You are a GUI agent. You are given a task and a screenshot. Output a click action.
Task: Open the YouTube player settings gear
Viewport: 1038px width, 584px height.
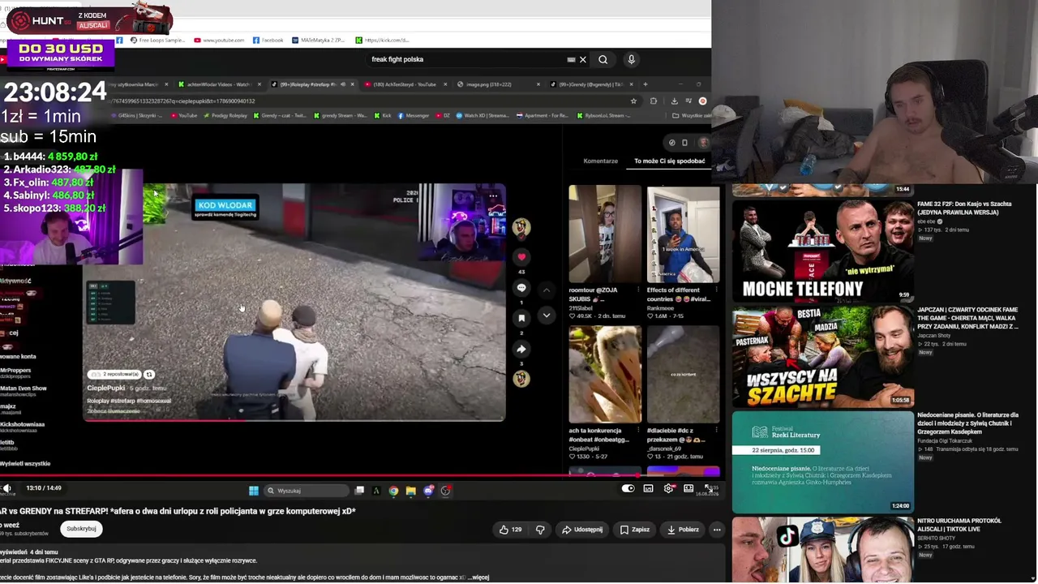point(668,488)
